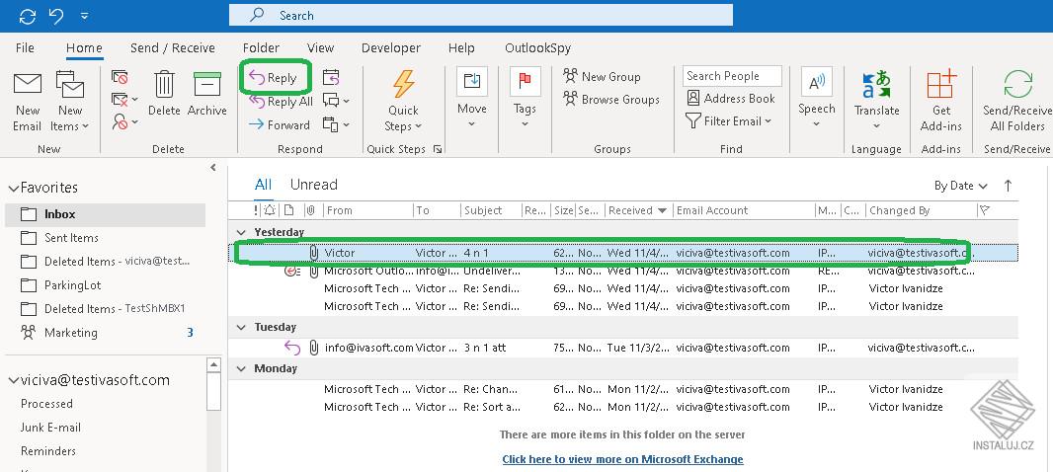Collapse the folder pane with arrow
The width and height of the screenshot is (1053, 472).
[x=213, y=167]
